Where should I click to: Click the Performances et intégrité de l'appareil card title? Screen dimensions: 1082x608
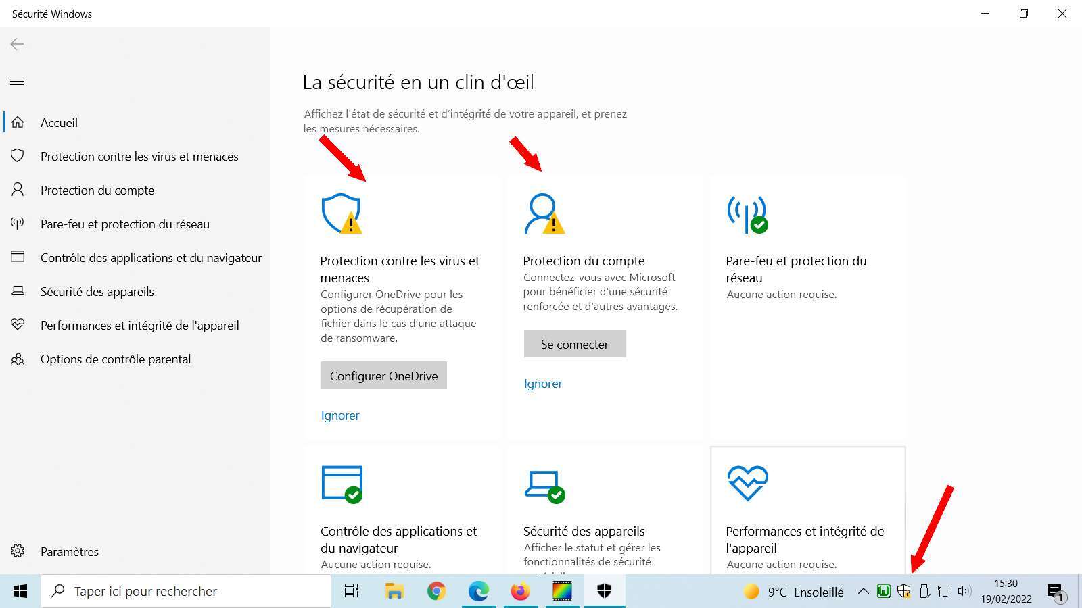pyautogui.click(x=805, y=539)
